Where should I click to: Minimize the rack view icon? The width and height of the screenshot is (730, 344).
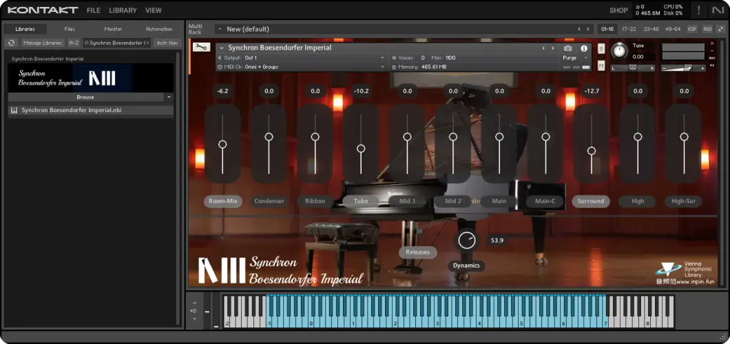tap(720, 29)
